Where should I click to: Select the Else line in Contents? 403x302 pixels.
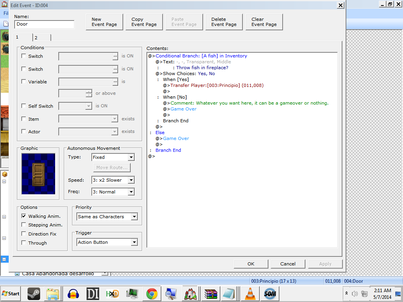coord(160,133)
